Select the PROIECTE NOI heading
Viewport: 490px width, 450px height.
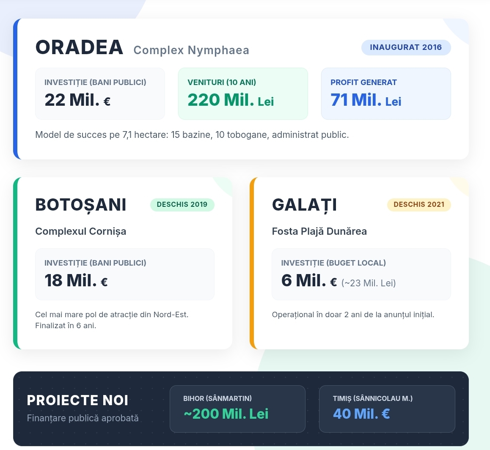coord(77,401)
